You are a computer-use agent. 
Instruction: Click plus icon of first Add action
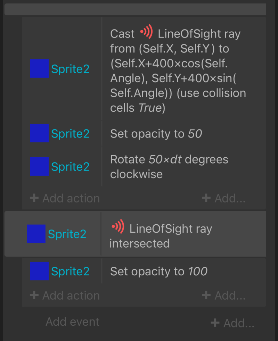(34, 198)
